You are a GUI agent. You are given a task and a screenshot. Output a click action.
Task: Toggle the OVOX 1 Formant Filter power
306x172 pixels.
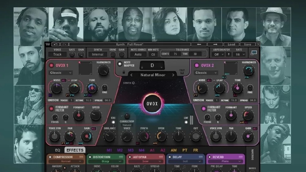pyautogui.click(x=51, y=109)
